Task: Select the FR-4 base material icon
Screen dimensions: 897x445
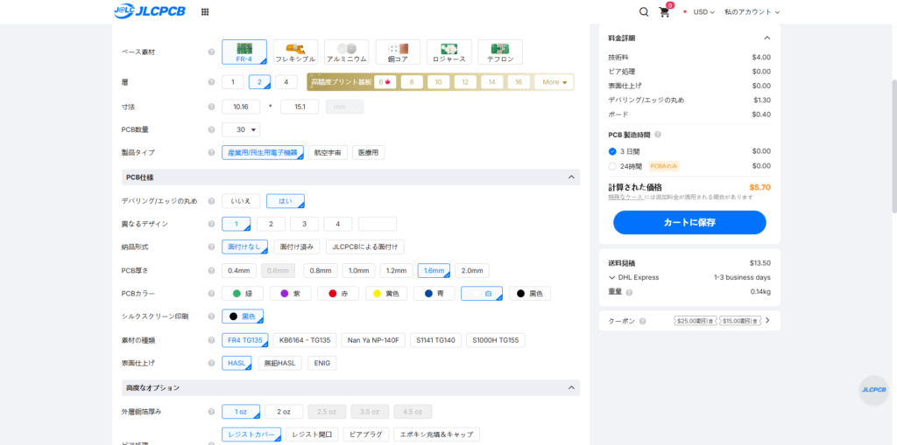Action: click(244, 52)
